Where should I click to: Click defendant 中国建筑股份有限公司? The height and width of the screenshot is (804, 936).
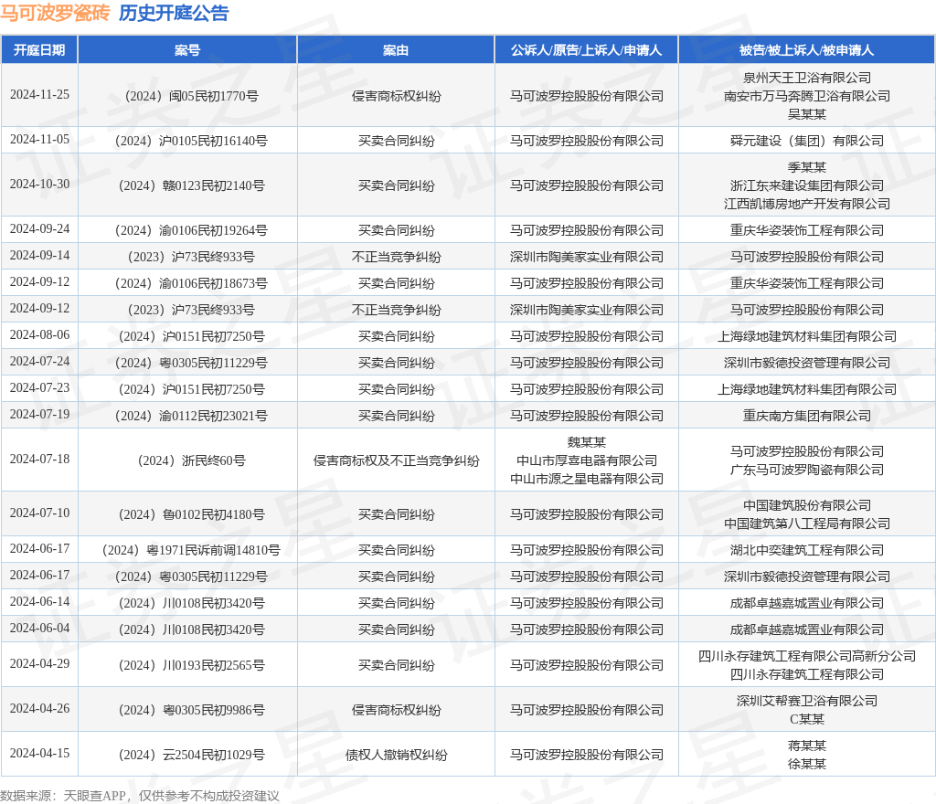point(806,505)
